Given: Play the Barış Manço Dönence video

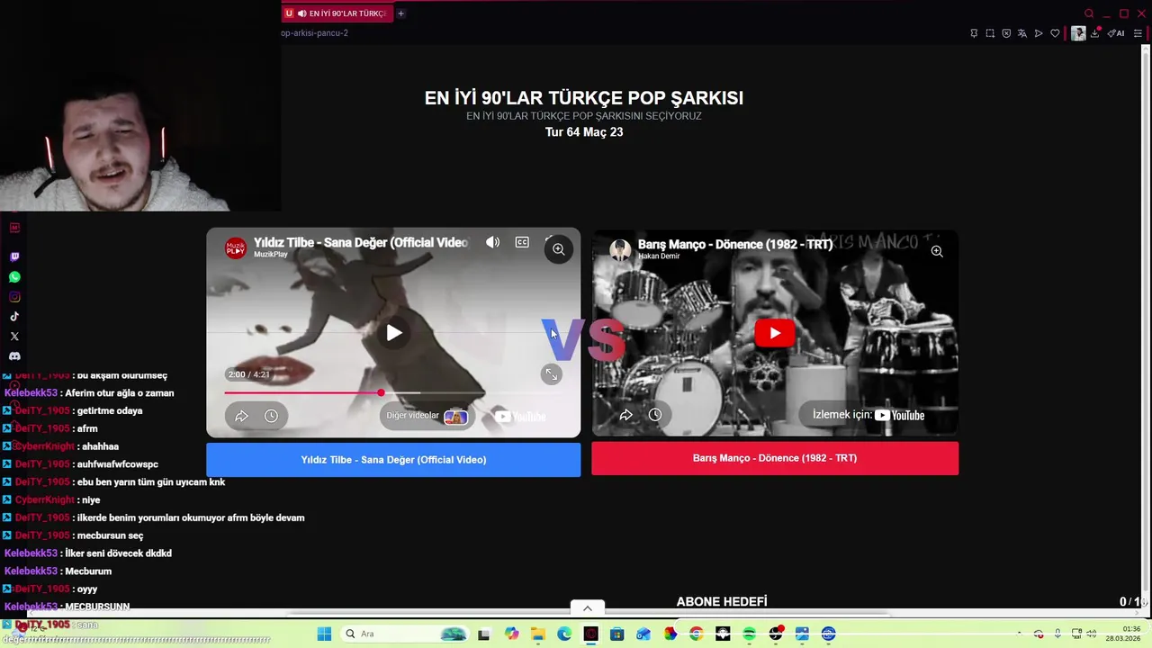Looking at the screenshot, I should 775,333.
